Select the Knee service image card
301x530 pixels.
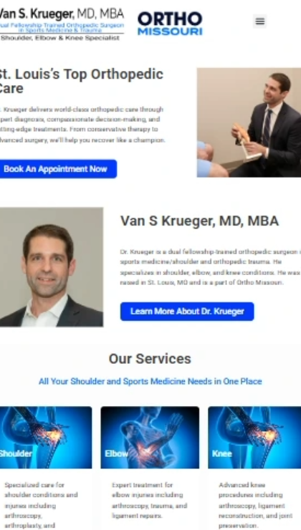tap(254, 438)
